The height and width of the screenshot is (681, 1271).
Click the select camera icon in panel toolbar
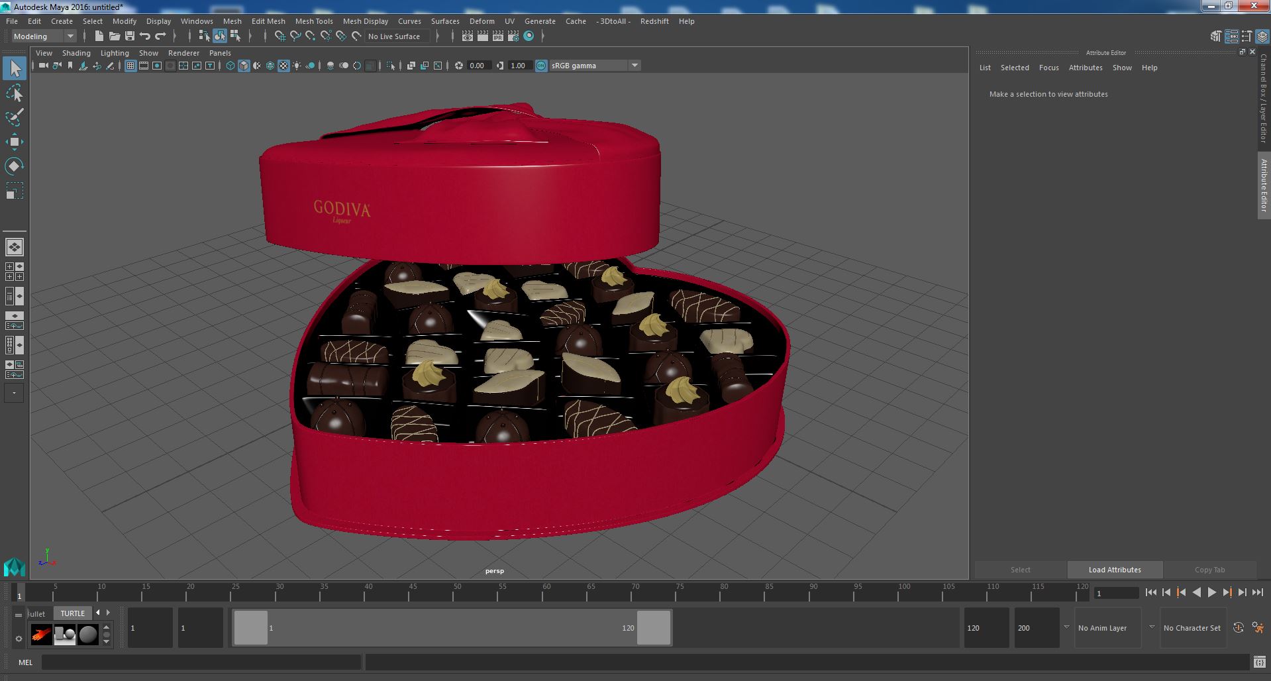43,66
